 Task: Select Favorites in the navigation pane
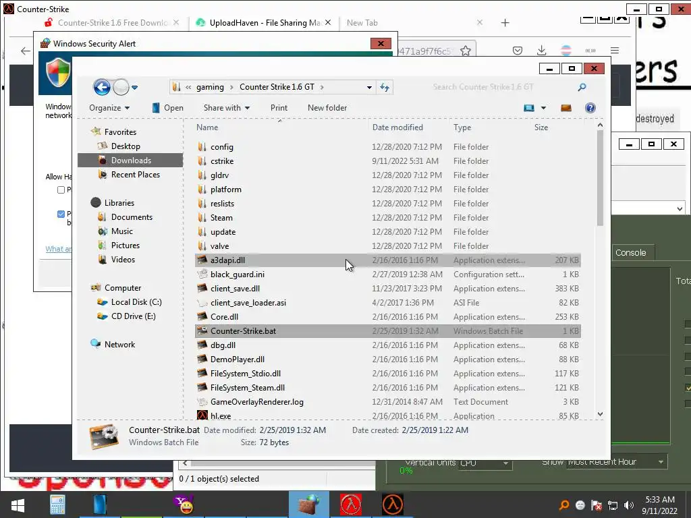[x=120, y=132]
